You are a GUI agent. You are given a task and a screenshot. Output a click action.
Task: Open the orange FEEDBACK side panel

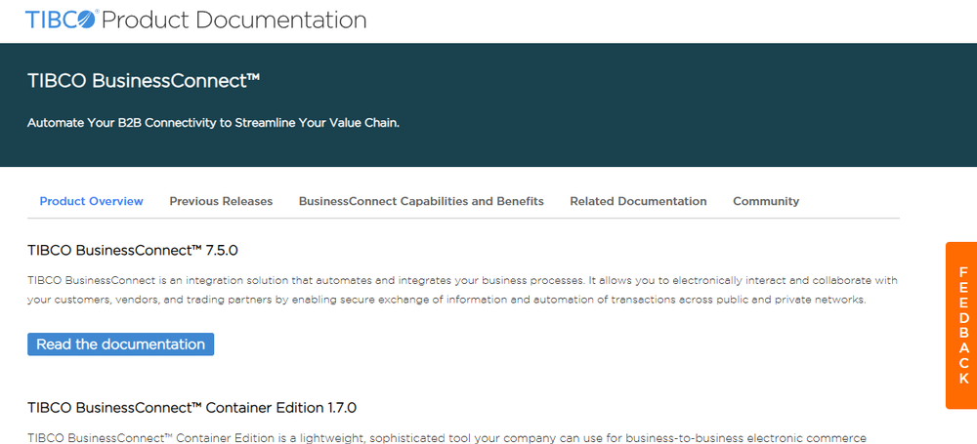pyautogui.click(x=961, y=325)
